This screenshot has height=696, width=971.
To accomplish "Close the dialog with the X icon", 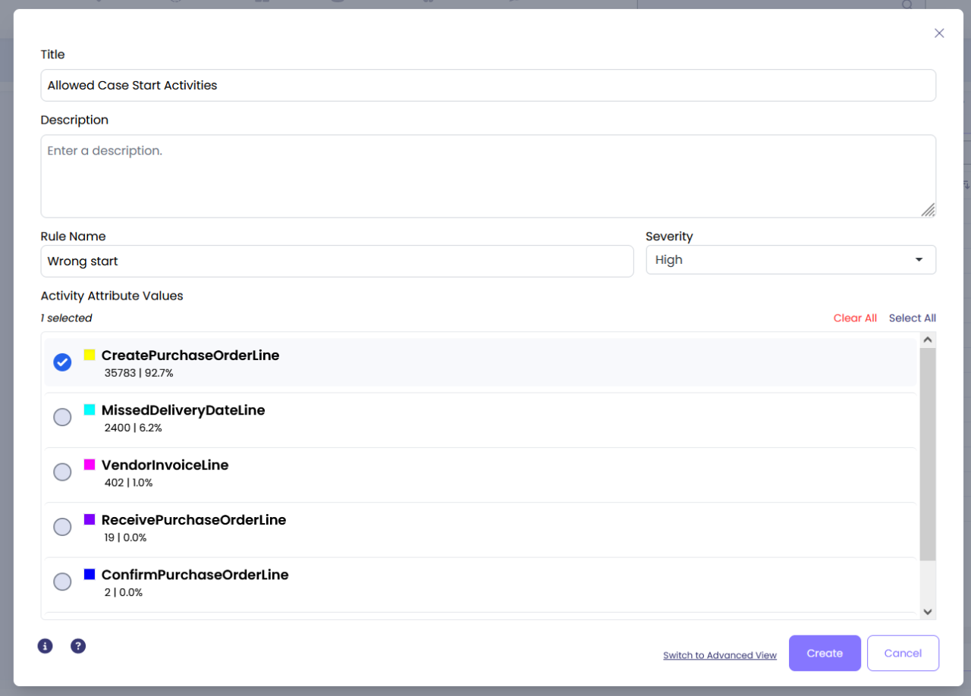I will pyautogui.click(x=939, y=33).
